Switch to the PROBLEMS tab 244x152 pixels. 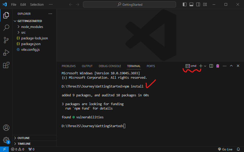(69, 66)
